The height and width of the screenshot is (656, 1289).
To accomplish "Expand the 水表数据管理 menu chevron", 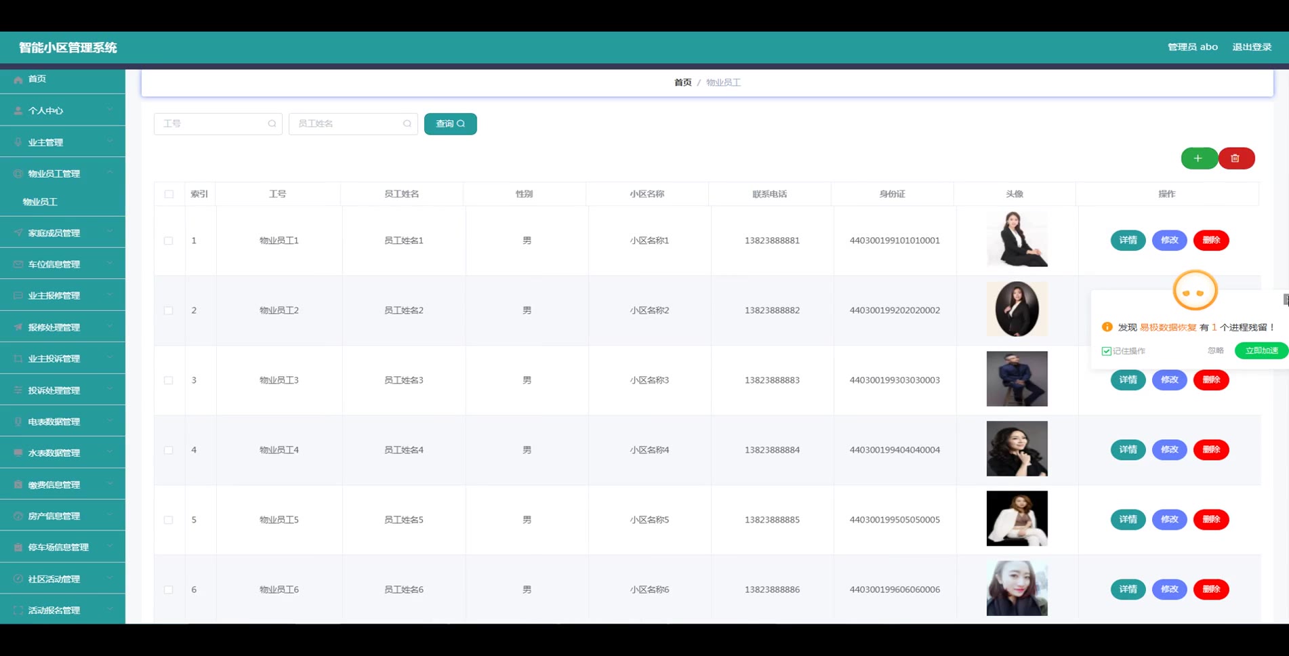I will tap(110, 451).
